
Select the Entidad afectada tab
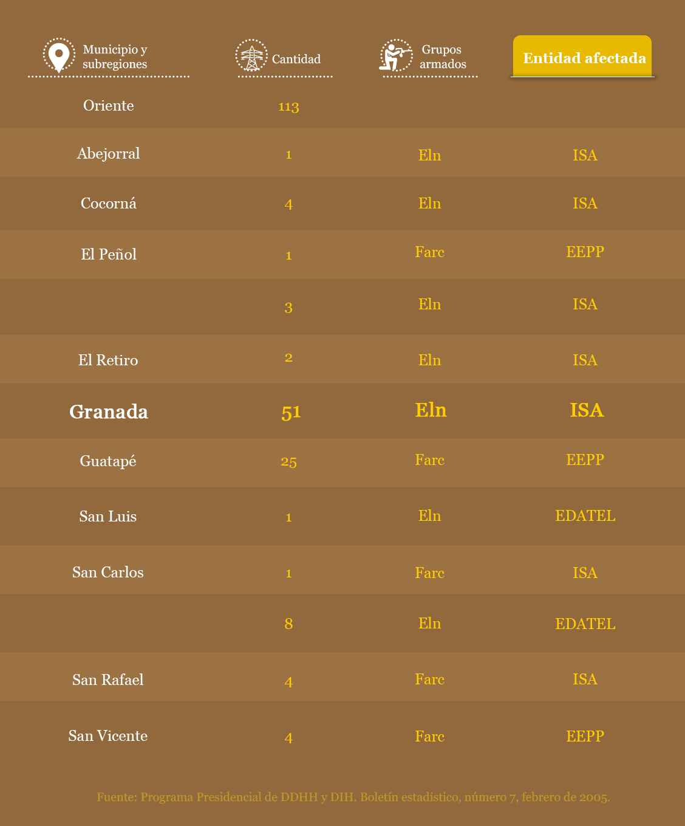(583, 58)
